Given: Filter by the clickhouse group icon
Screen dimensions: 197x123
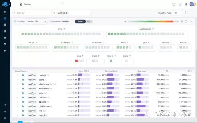Looking at the screenshot, I should [103, 42].
